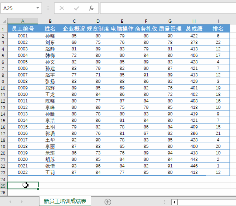Click the formula bar options dots handle
236x206 pixels.
point(48,8)
